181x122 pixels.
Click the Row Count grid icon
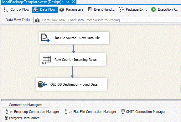pyautogui.click(x=46, y=60)
